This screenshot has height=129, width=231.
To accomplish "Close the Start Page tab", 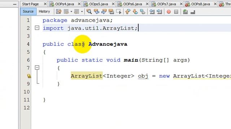I will pyautogui.click(x=45, y=4).
